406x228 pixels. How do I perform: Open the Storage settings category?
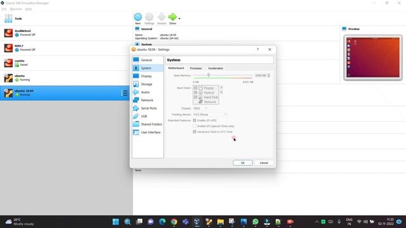[148, 84]
